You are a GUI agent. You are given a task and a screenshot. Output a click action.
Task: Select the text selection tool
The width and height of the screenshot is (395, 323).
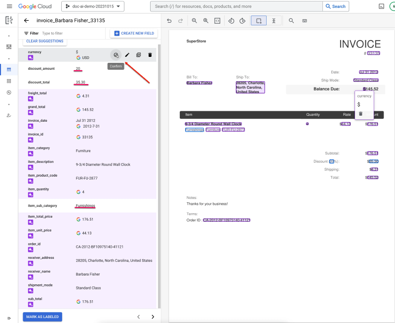pyautogui.click(x=274, y=21)
